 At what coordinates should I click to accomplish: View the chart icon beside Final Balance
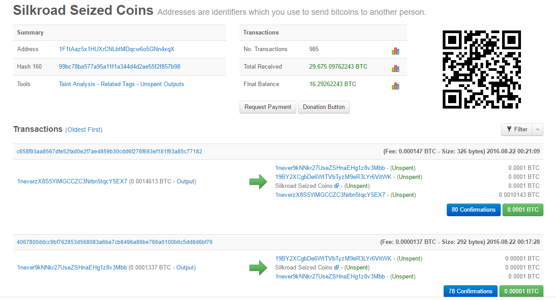click(x=396, y=86)
